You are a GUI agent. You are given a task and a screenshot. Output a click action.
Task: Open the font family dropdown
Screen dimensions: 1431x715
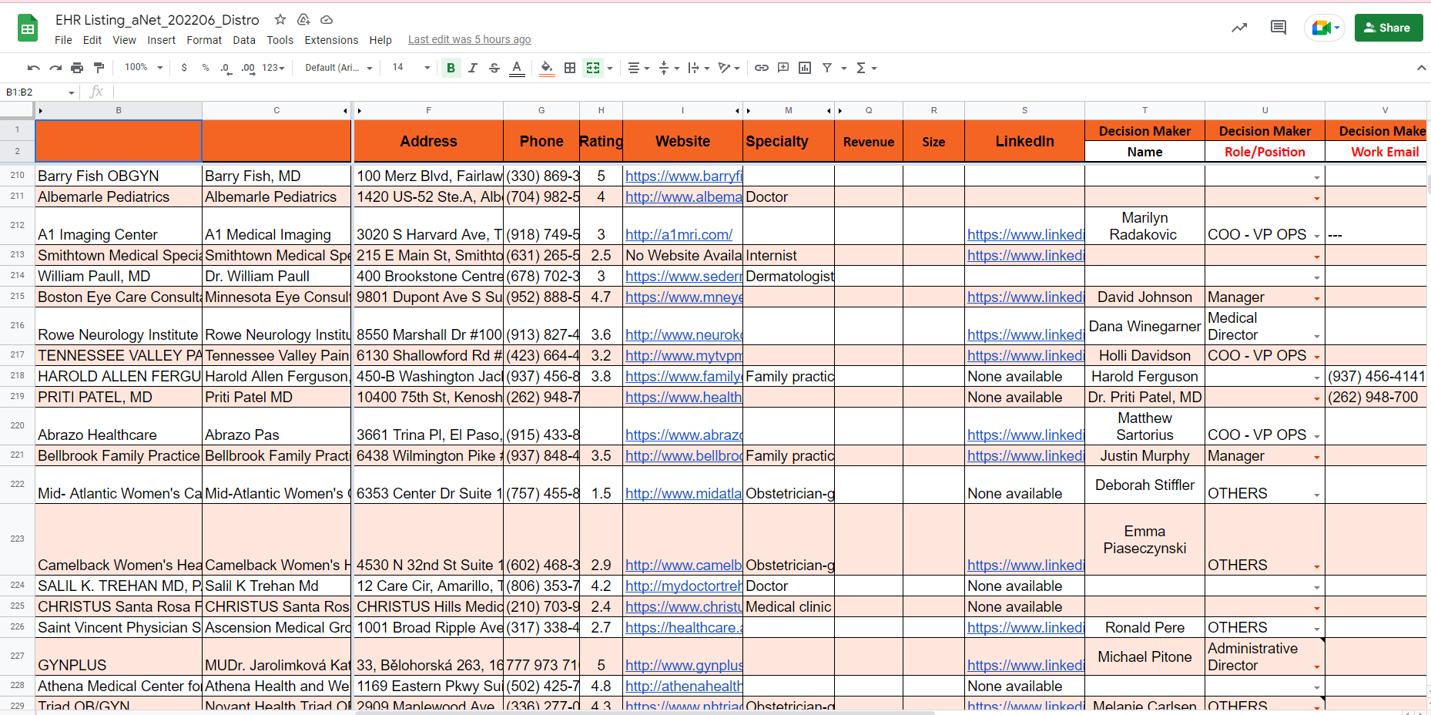[339, 68]
